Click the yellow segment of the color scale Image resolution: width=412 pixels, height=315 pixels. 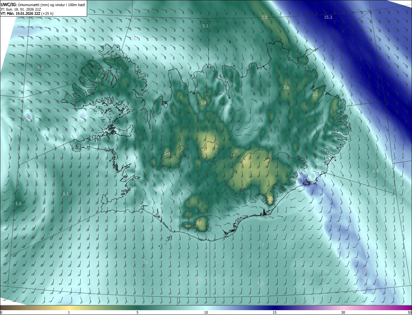69,308
